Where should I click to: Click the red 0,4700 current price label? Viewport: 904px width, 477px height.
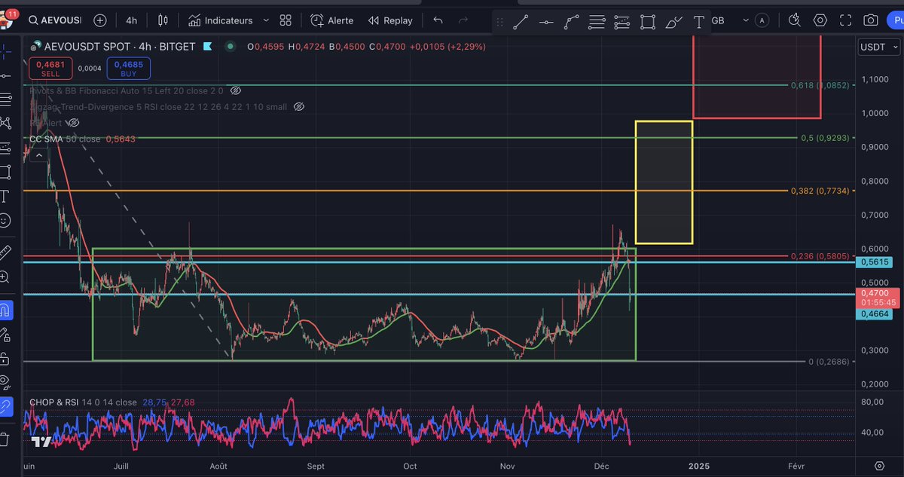[878, 297]
